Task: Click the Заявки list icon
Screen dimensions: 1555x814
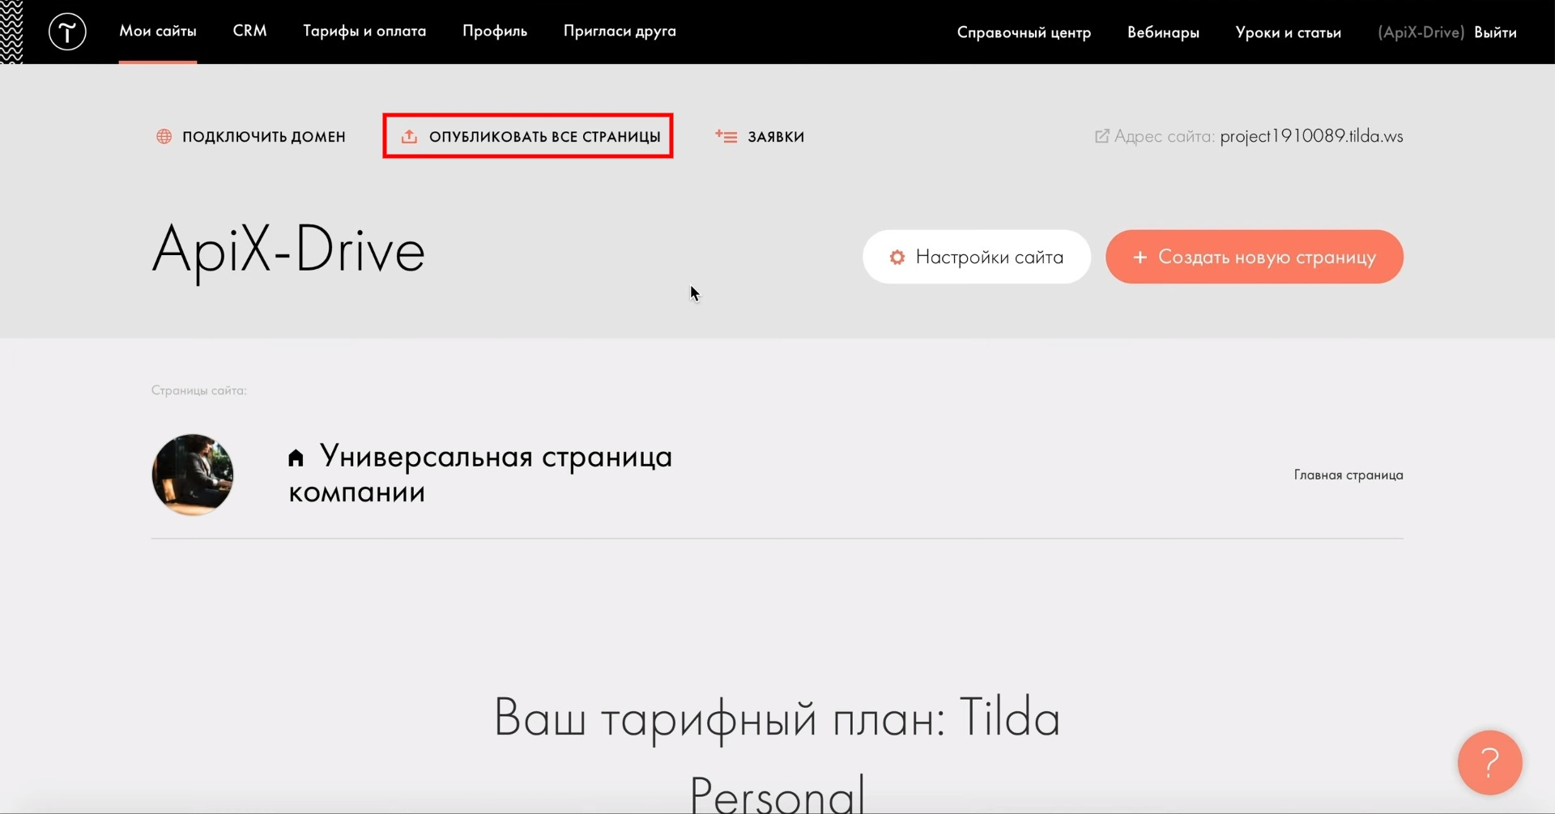Action: point(726,136)
